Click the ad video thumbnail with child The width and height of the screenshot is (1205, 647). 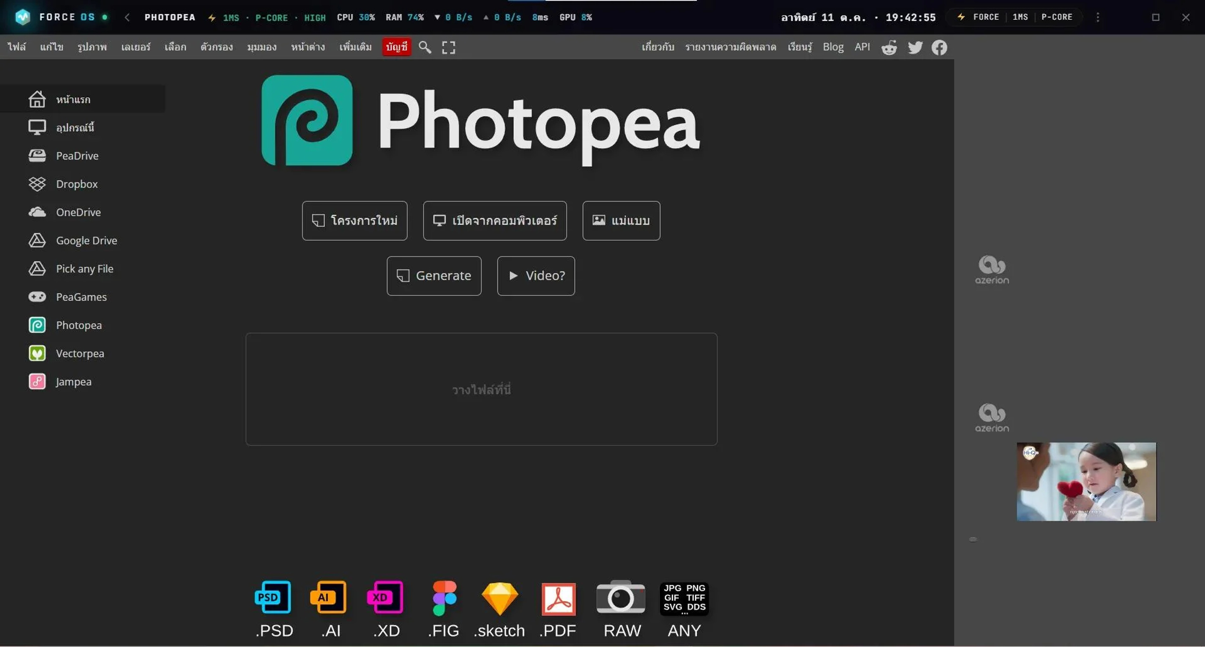point(1086,481)
